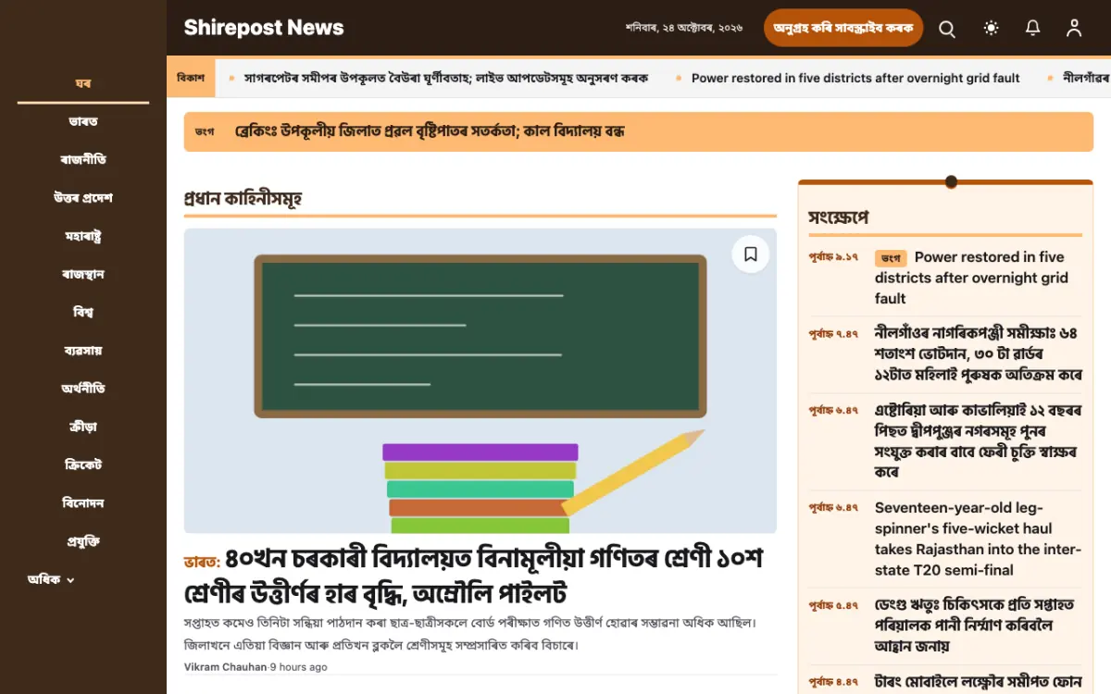1111x694 pixels.
Task: Click the 9 hours ago timestamp
Action: 299,666
